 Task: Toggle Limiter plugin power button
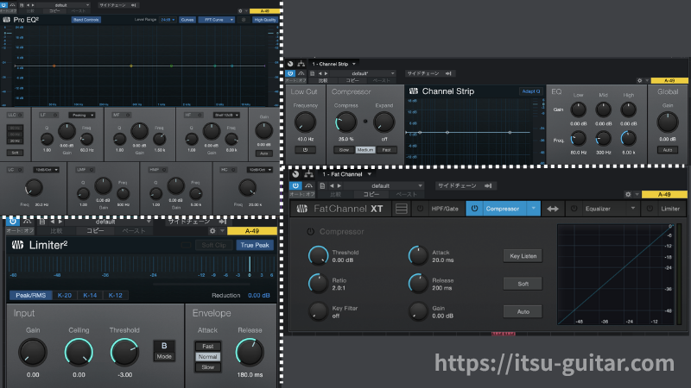(x=13, y=221)
